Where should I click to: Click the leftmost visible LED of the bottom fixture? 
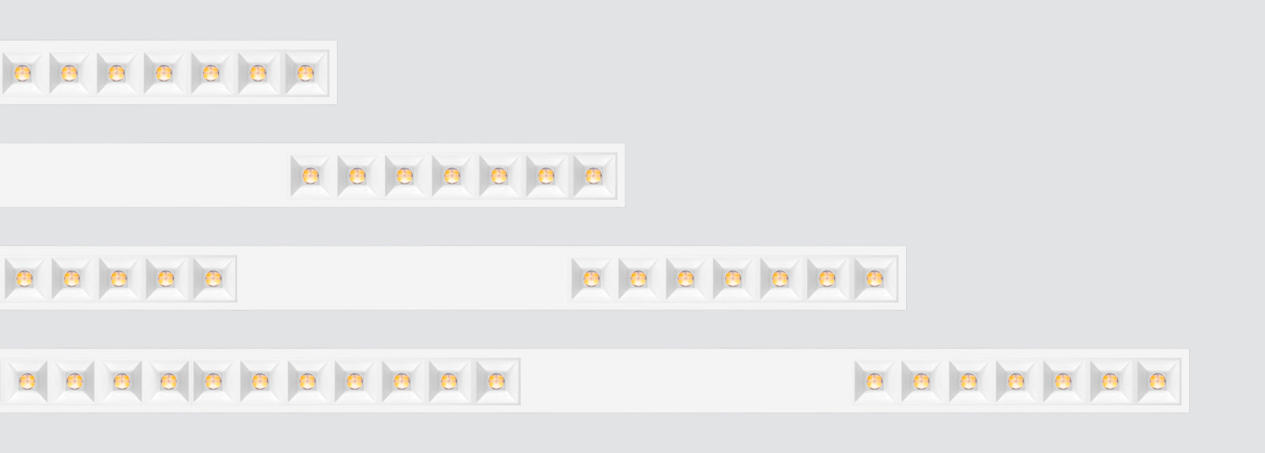coord(26,381)
